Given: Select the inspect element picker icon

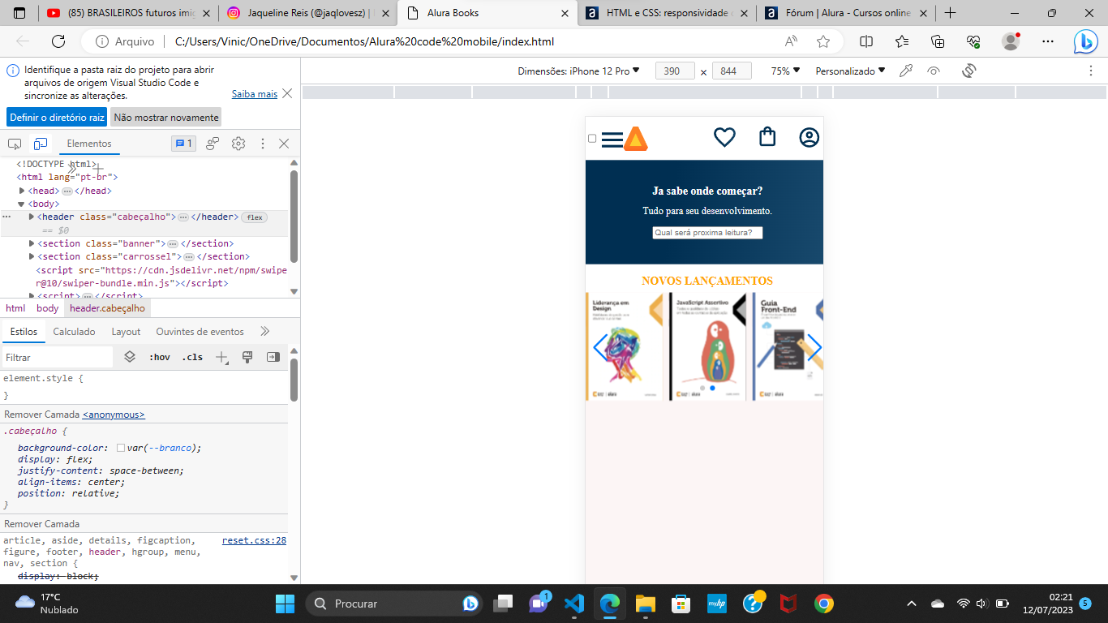Looking at the screenshot, I should (15, 144).
